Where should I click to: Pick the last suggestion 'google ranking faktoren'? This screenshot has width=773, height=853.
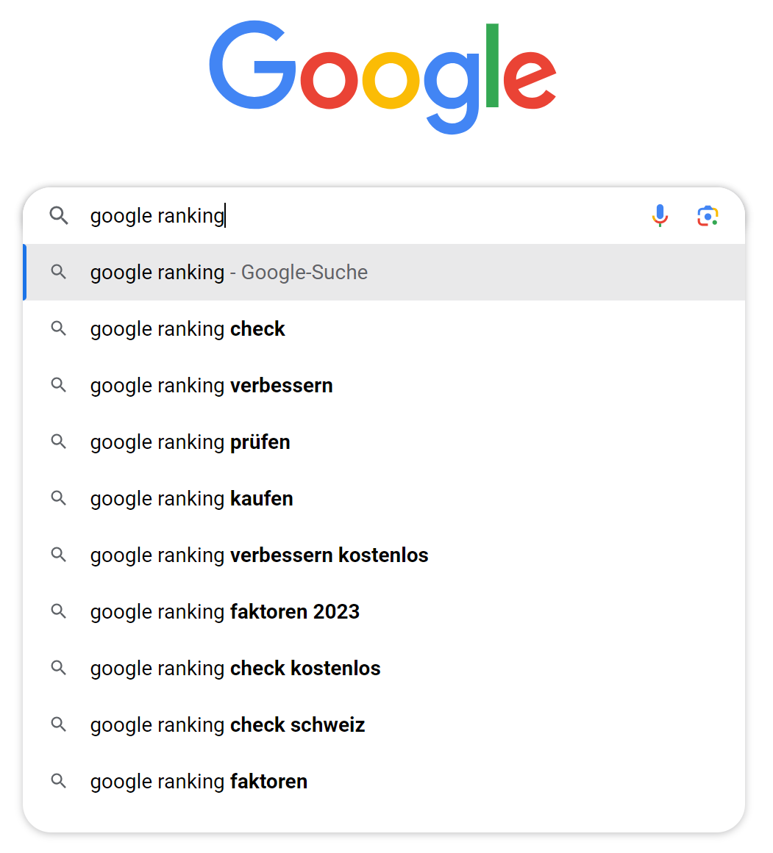[x=199, y=782]
